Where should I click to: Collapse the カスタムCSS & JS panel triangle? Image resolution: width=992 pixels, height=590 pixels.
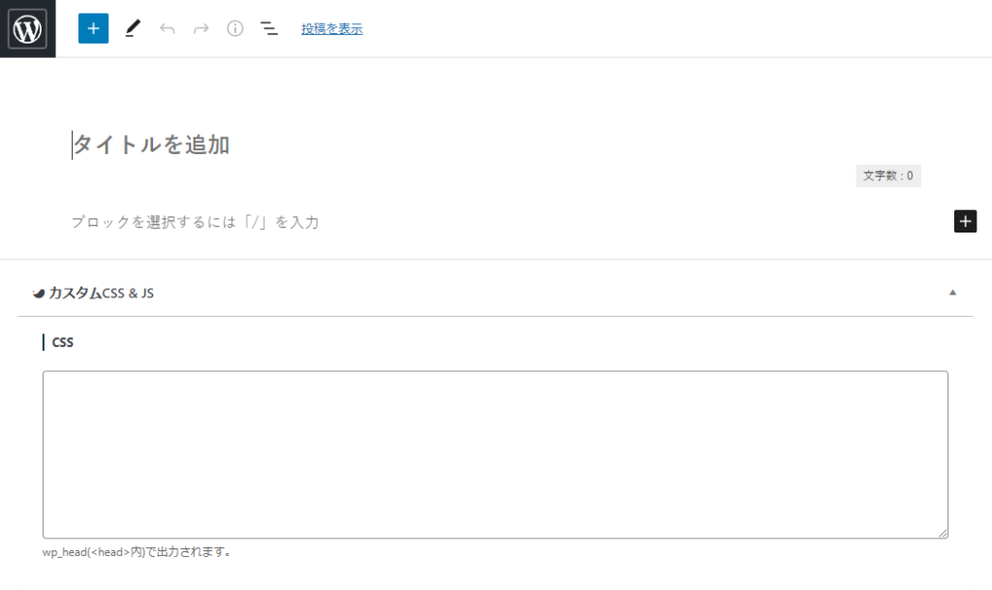[952, 292]
